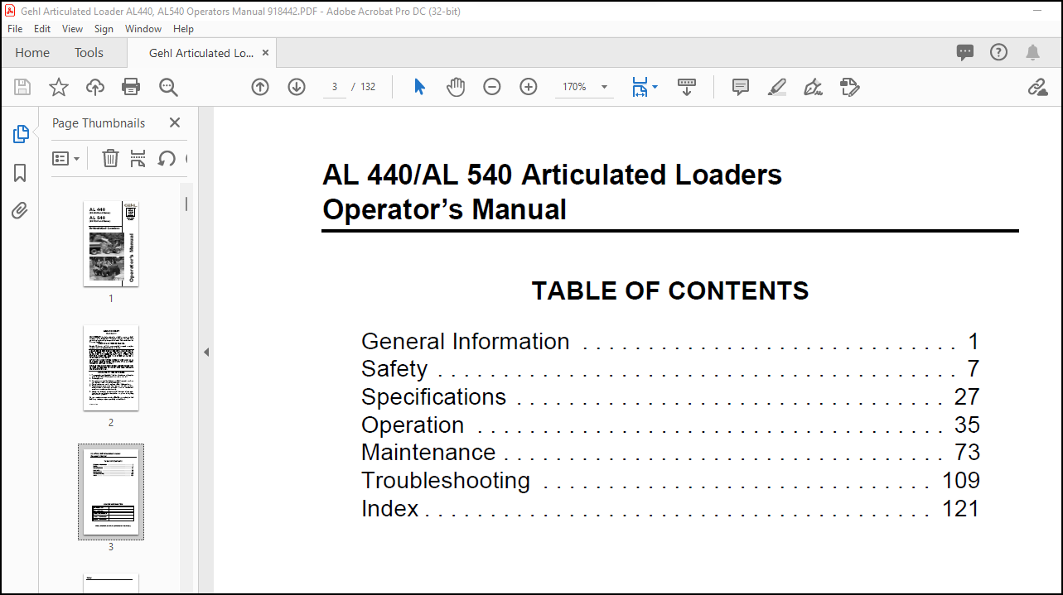Switch to the Tools tab
The image size is (1063, 595).
coord(89,53)
